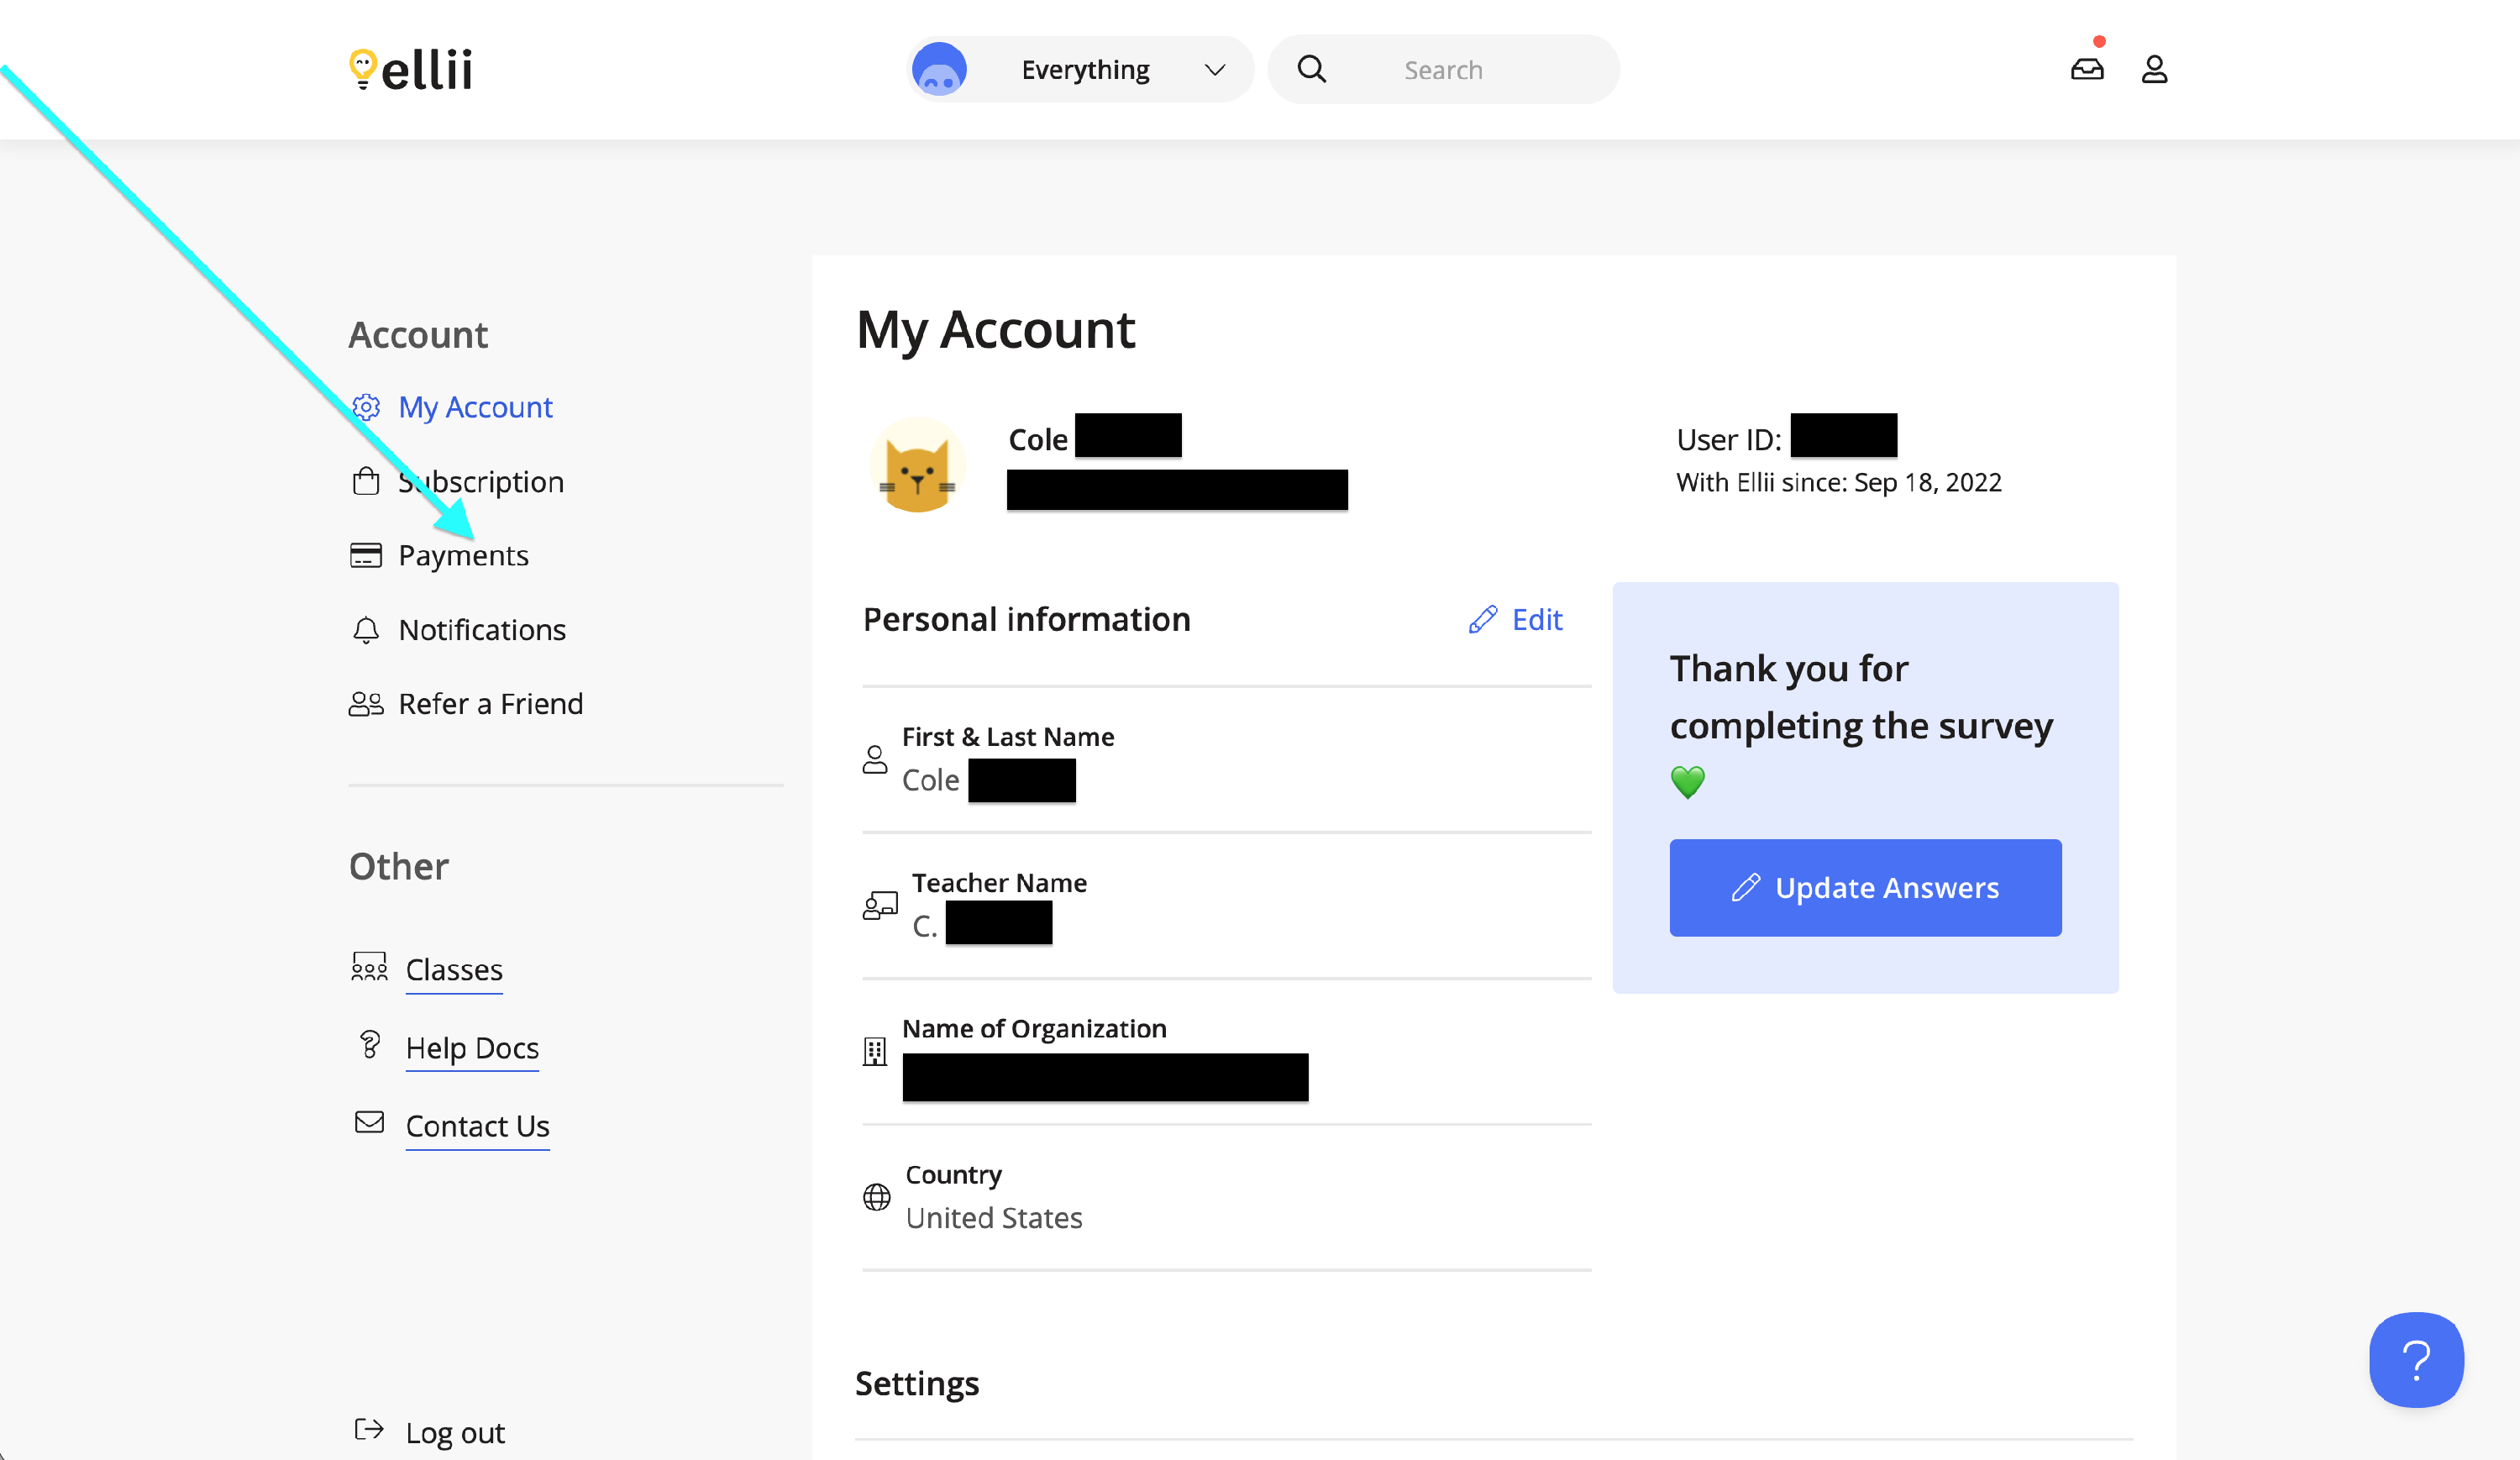Open the Subscription menu item
Screen dimensions: 2520x1460
480,482
